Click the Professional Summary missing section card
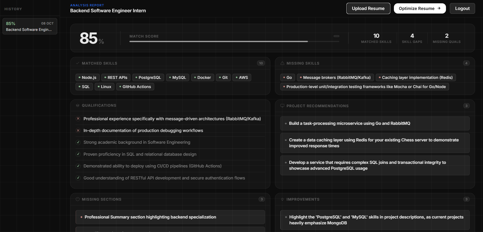Screen dimensions: 483x232 click(x=170, y=217)
